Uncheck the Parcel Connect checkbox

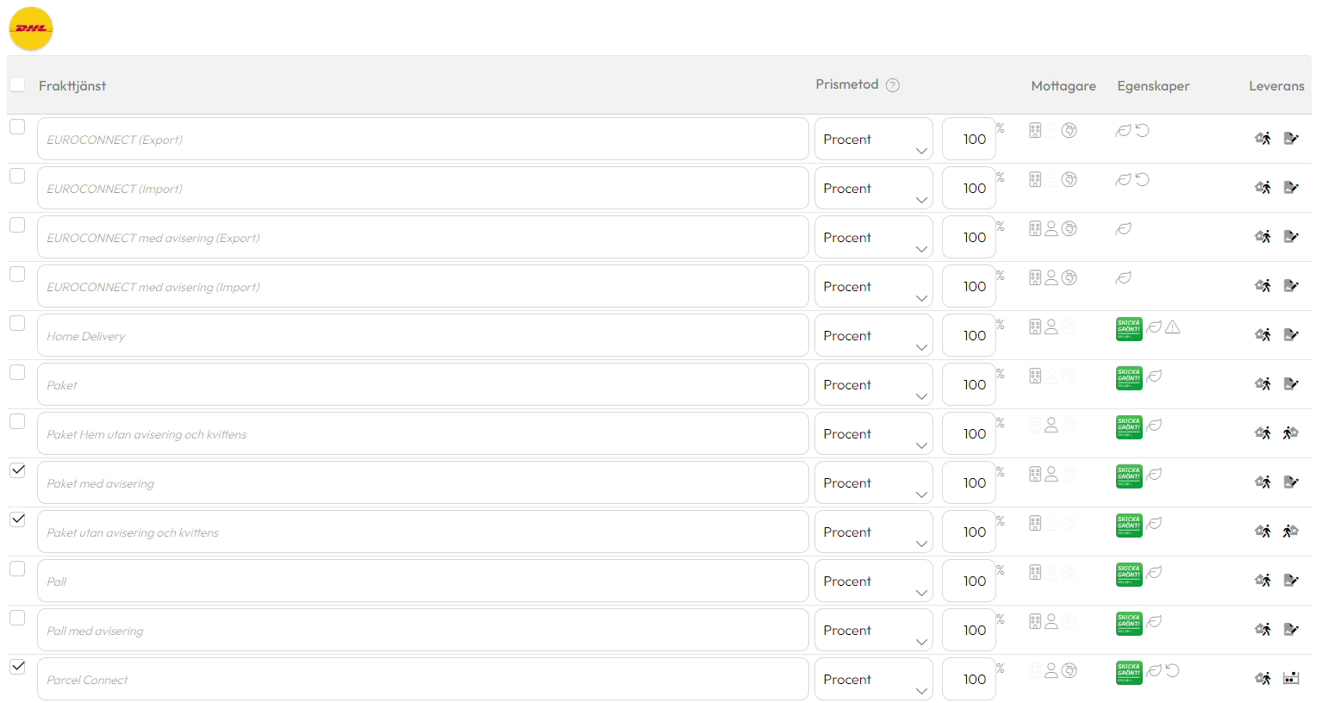tap(17, 667)
